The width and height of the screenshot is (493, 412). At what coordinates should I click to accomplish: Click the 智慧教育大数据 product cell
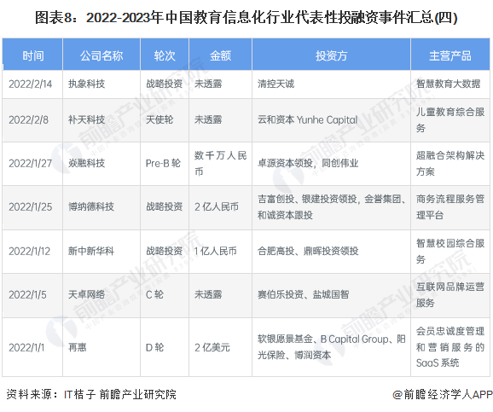click(450, 84)
